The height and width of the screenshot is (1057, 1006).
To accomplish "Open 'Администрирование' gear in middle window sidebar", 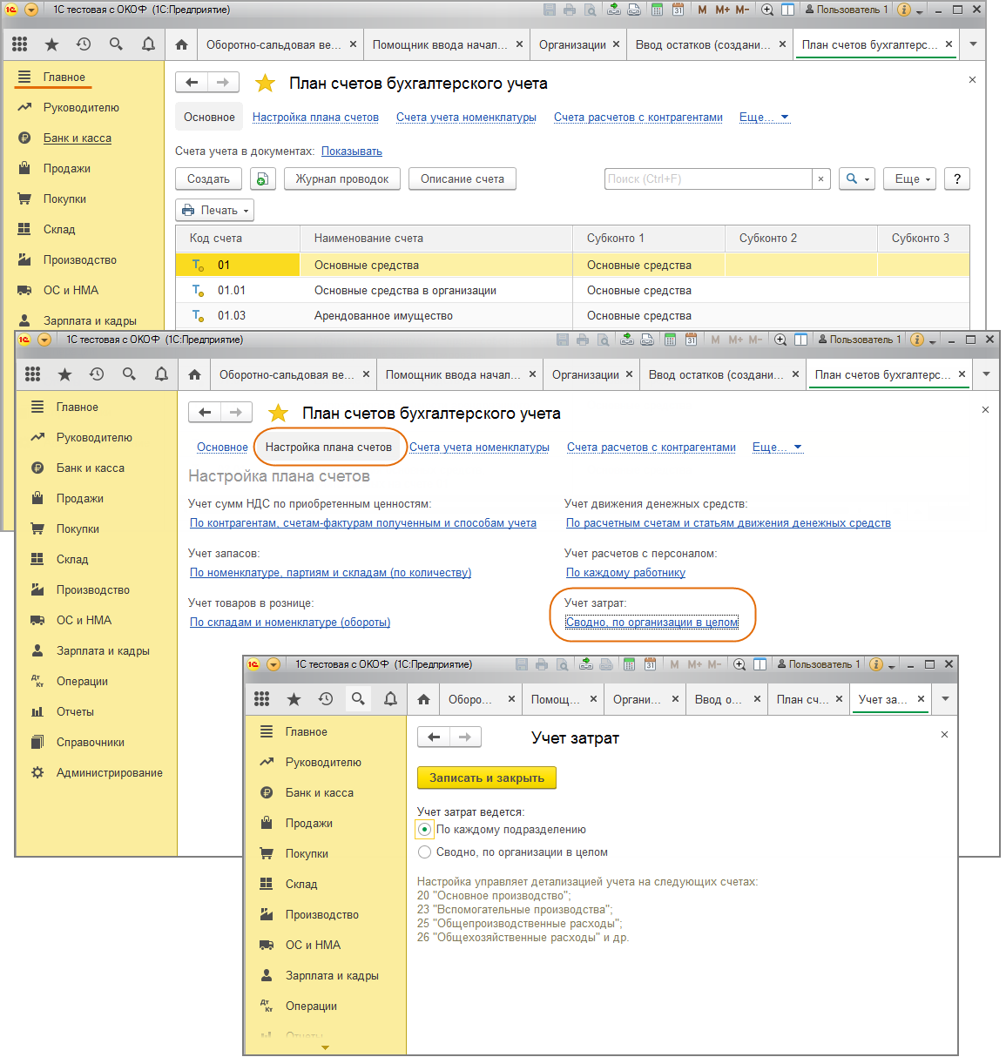I will [x=37, y=772].
